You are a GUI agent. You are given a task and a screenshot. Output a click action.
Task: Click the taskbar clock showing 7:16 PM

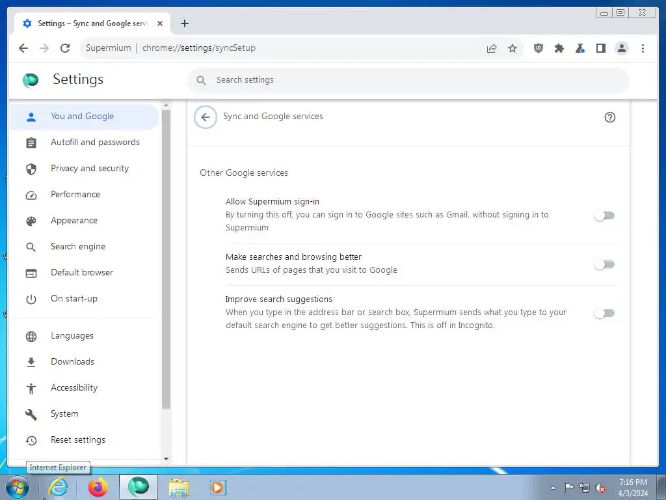point(633,488)
